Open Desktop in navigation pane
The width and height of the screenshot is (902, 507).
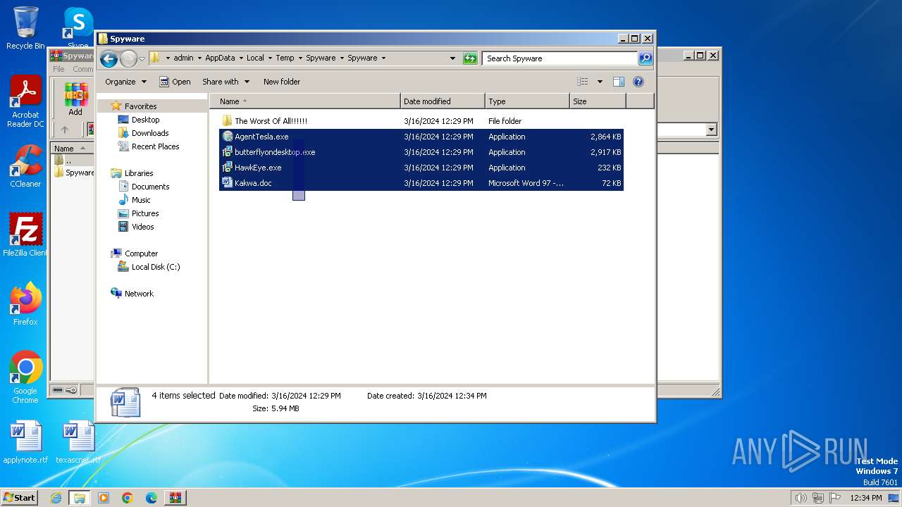(x=145, y=120)
